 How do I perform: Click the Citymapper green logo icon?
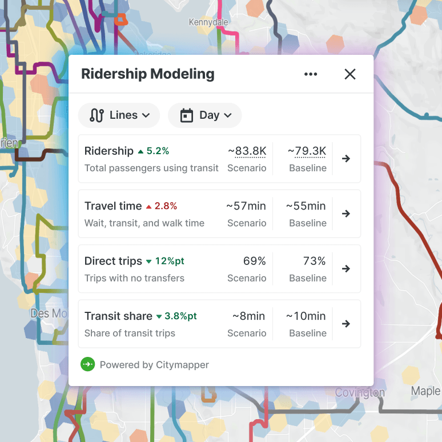[x=88, y=364]
